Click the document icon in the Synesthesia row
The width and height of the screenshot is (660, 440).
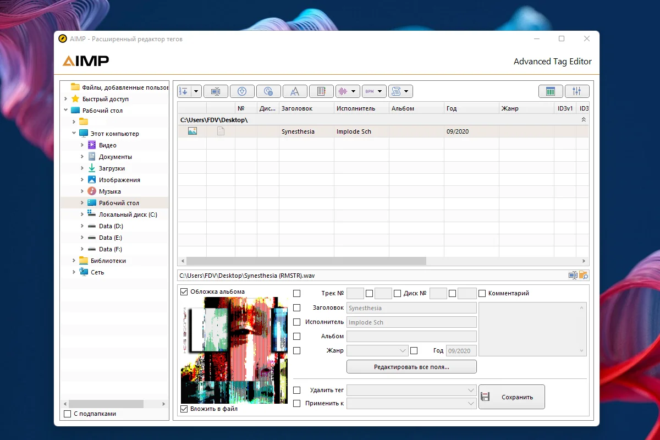(x=221, y=131)
